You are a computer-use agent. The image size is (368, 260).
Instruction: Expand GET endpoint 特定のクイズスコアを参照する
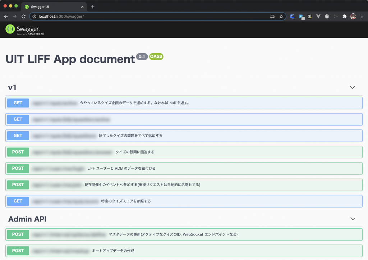point(184,201)
